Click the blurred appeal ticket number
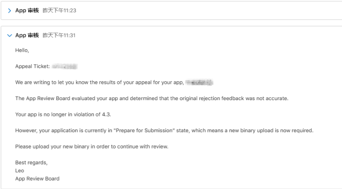Viewport: 342px width, 189px height. (65, 66)
